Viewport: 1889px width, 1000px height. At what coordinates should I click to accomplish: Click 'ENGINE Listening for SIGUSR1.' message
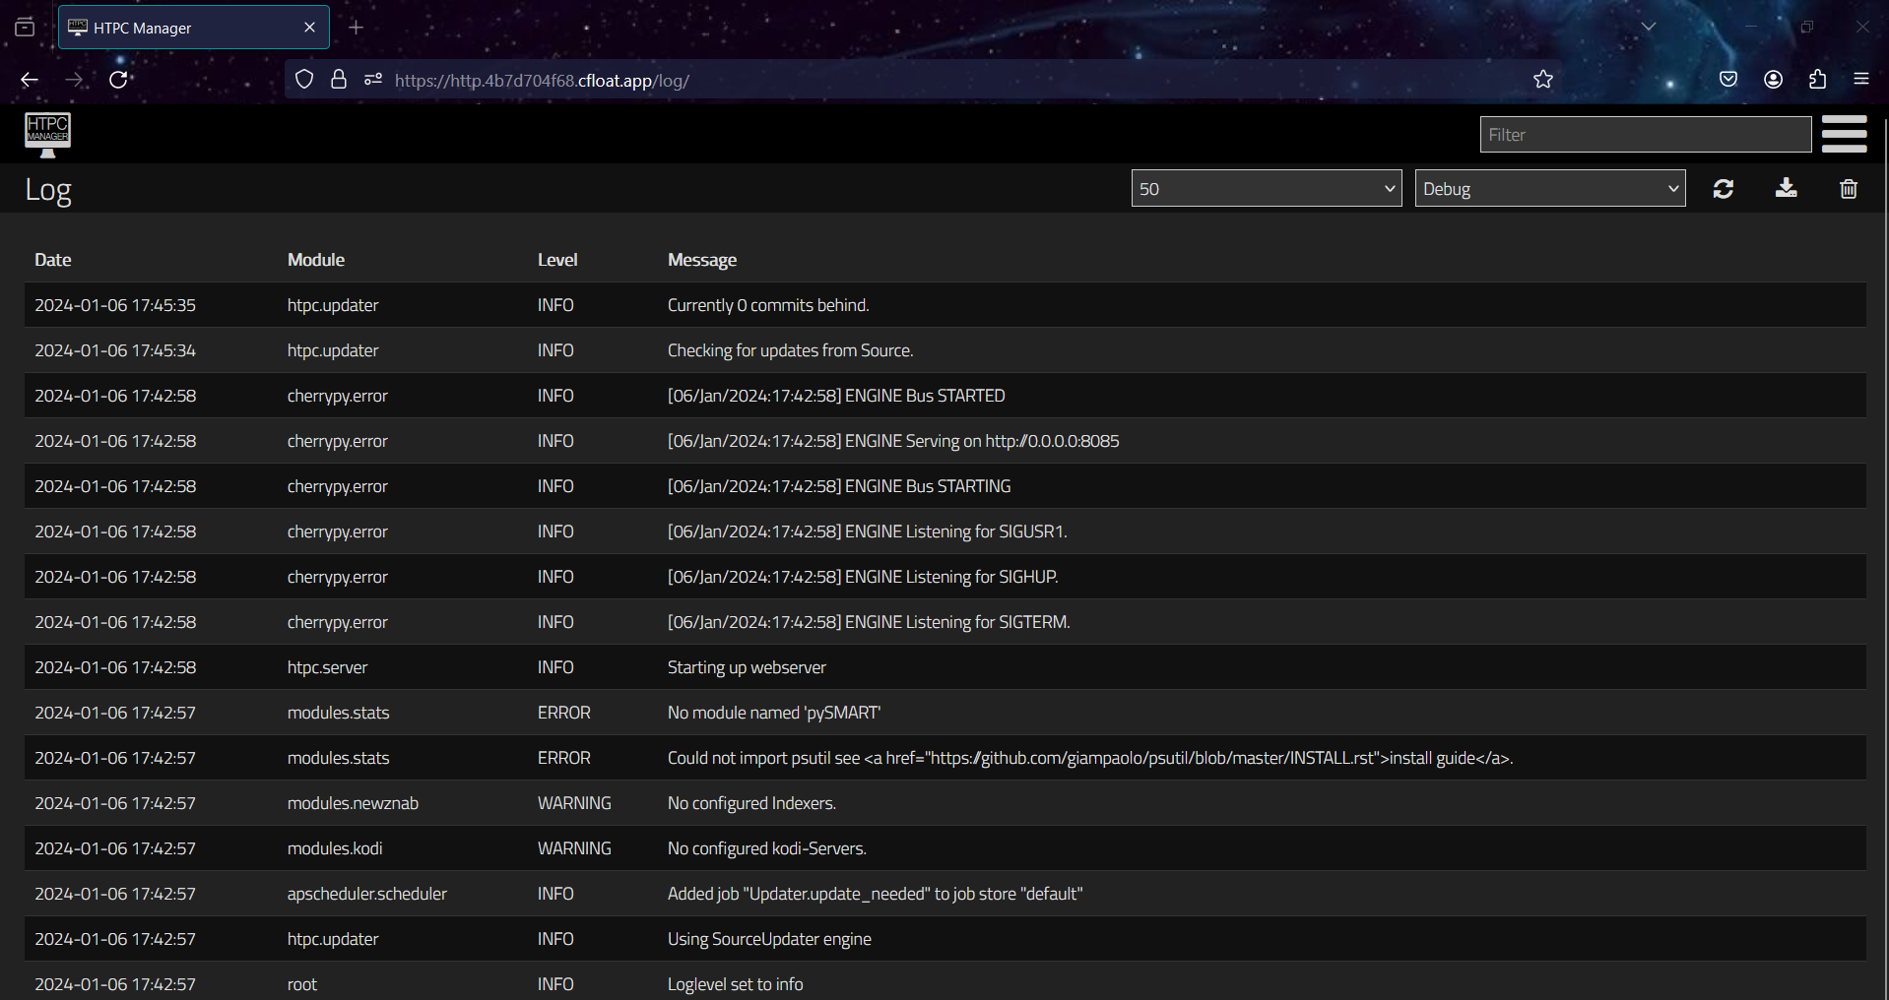[x=868, y=531]
